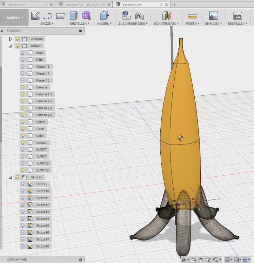Expand the KOMMENTARE panel plus button
The width and height of the screenshot is (254, 263).
click(x=80, y=260)
